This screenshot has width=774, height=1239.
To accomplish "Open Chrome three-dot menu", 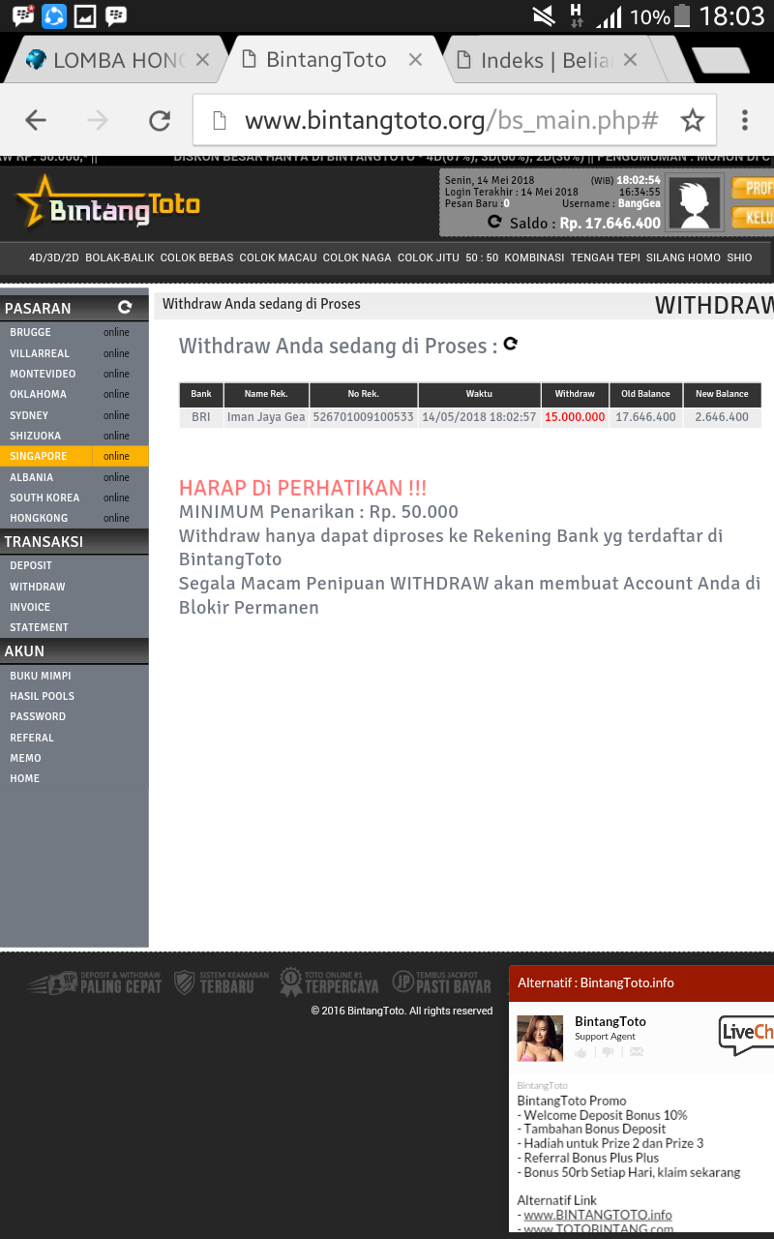I will pyautogui.click(x=744, y=120).
